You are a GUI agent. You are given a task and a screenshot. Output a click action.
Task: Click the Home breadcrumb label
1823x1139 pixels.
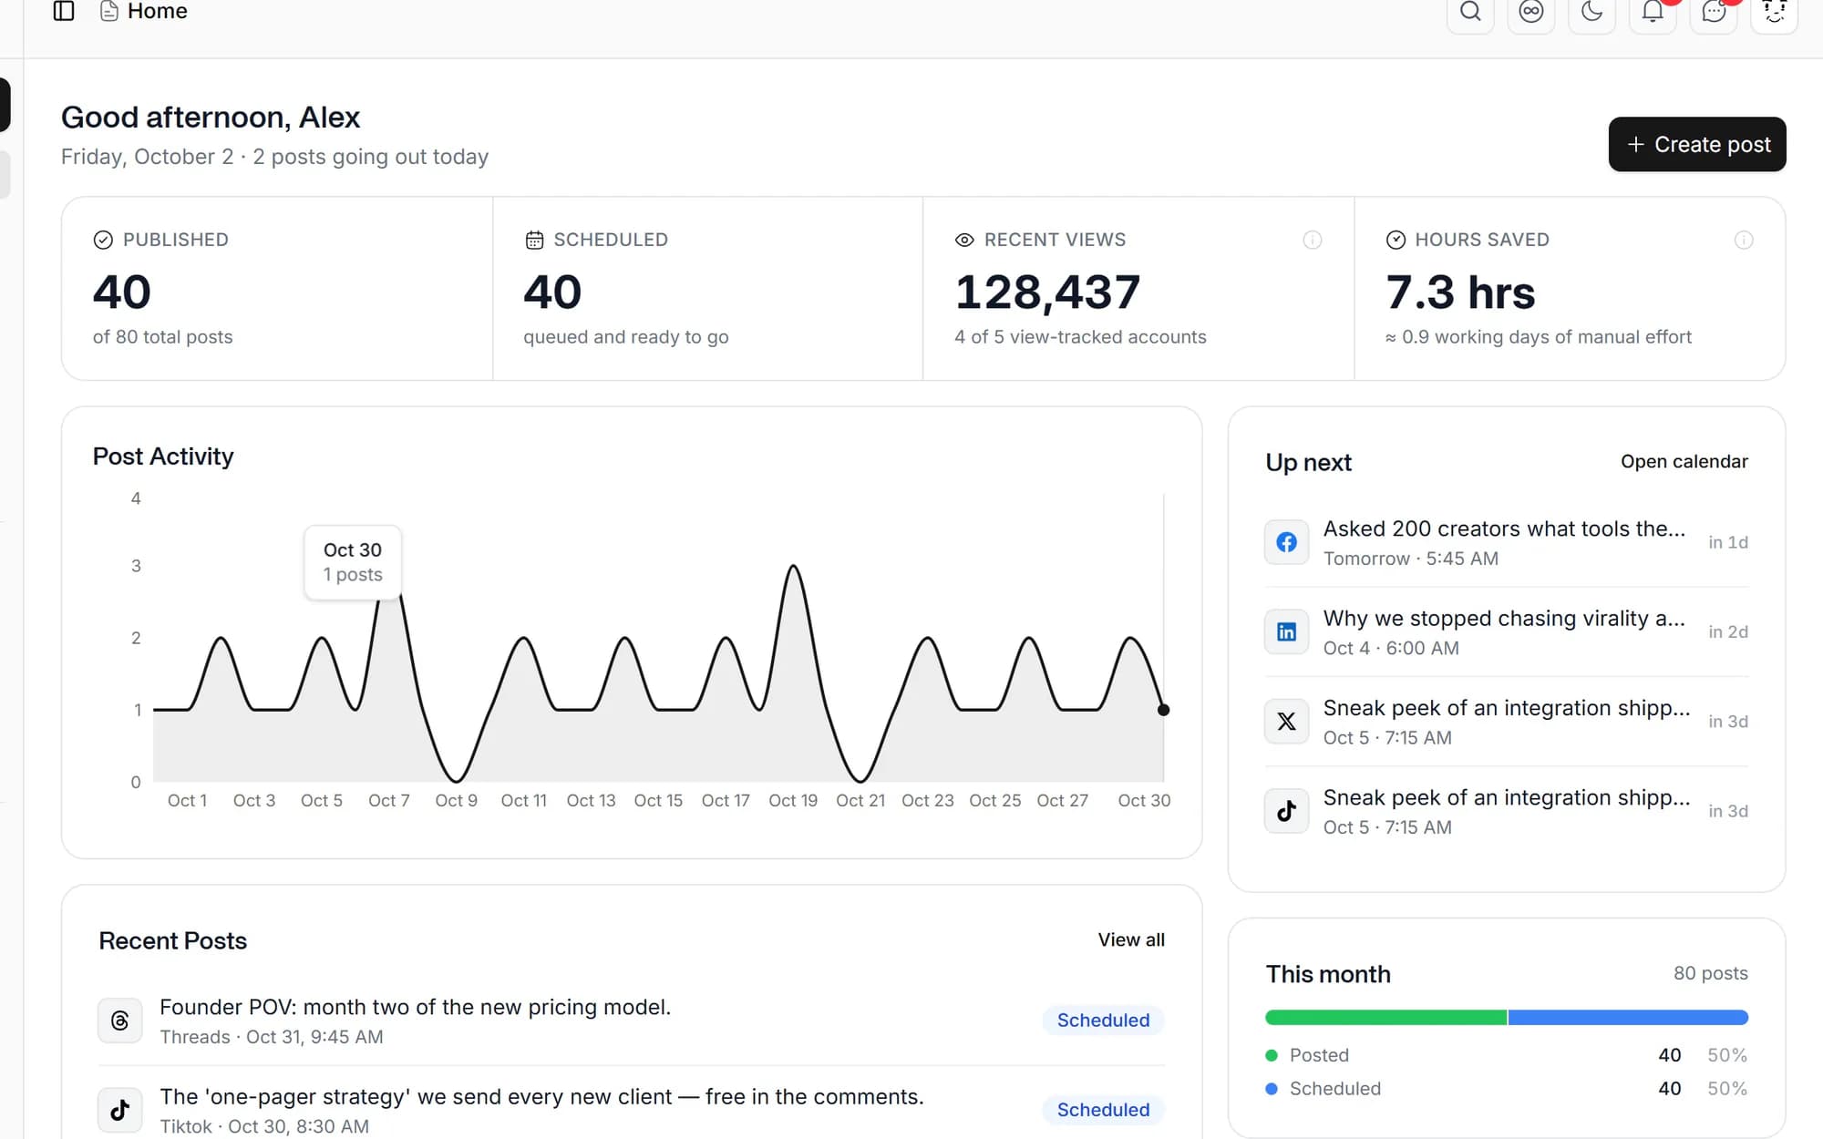157,11
